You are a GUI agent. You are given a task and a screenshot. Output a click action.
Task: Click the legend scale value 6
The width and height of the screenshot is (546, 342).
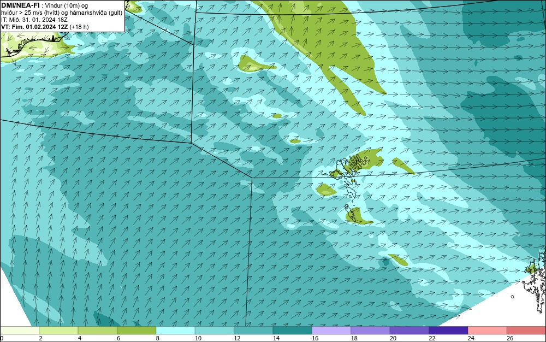(118, 338)
